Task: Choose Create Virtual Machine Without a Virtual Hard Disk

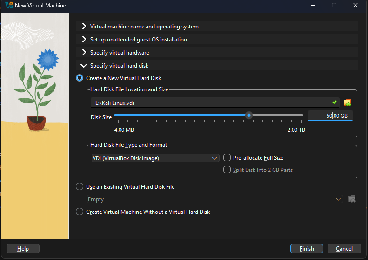Action: [x=80, y=212]
